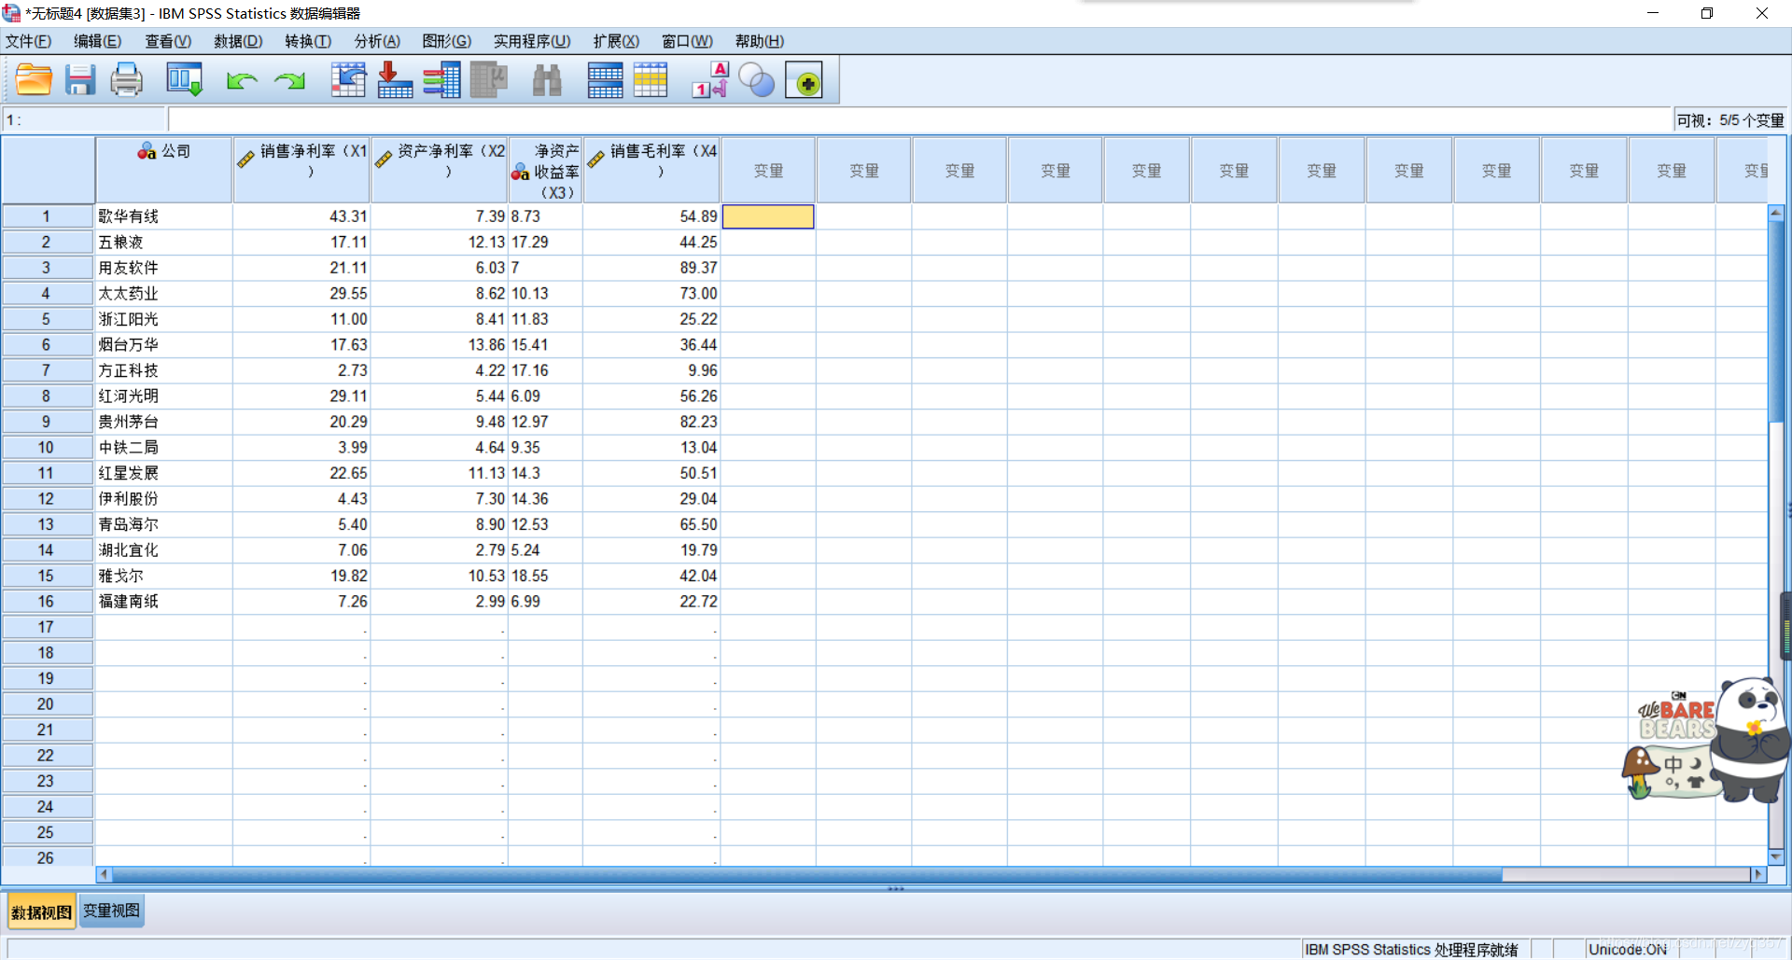Click the Go to variable icon
The width and height of the screenshot is (1792, 960).
tap(395, 80)
